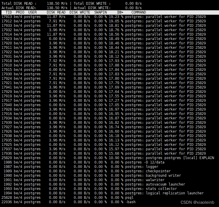Image resolution: width=219 pixels, height=207 pixels.
Task: Select TID 17933 in the process list
Action: 7,26
